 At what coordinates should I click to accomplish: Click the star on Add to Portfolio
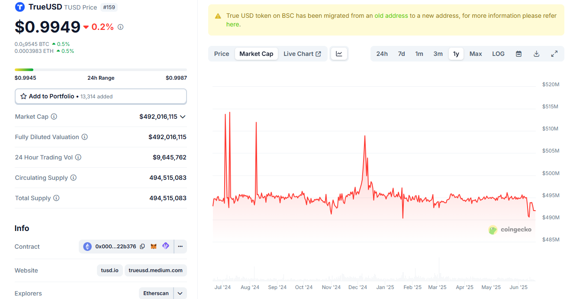tap(23, 96)
